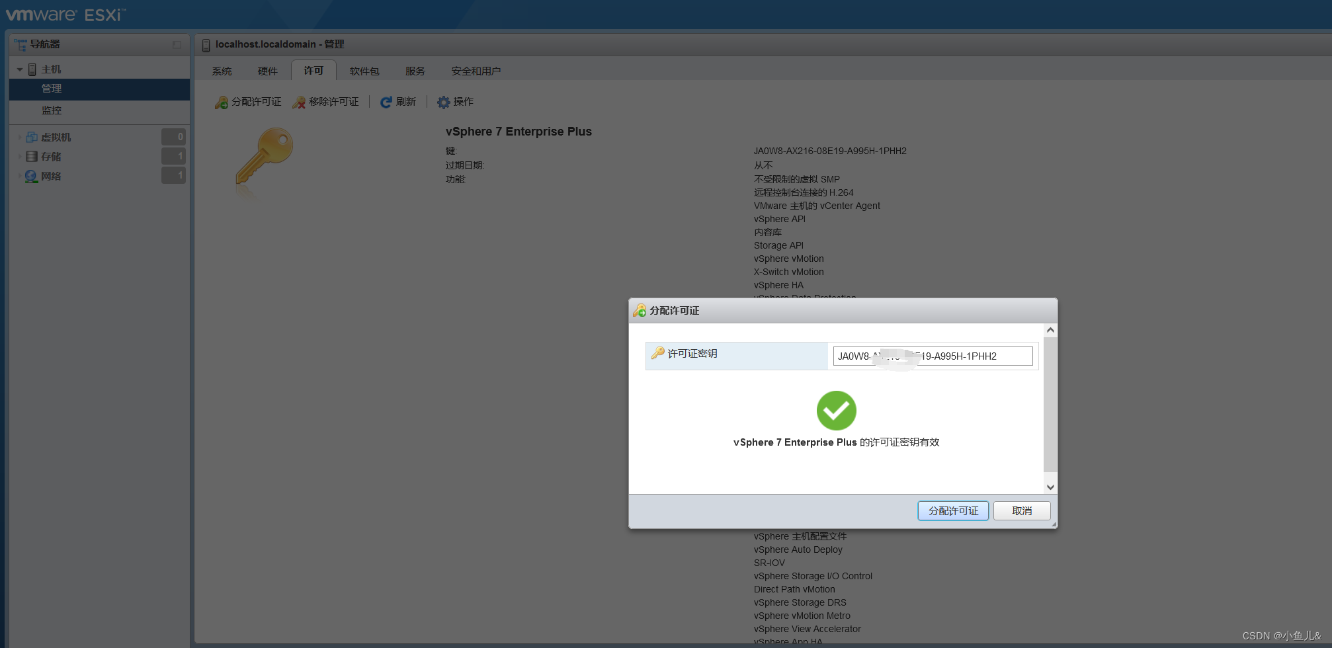The image size is (1332, 648).
Task: Expand the 虚拟机 tree node arrow
Action: pos(20,138)
